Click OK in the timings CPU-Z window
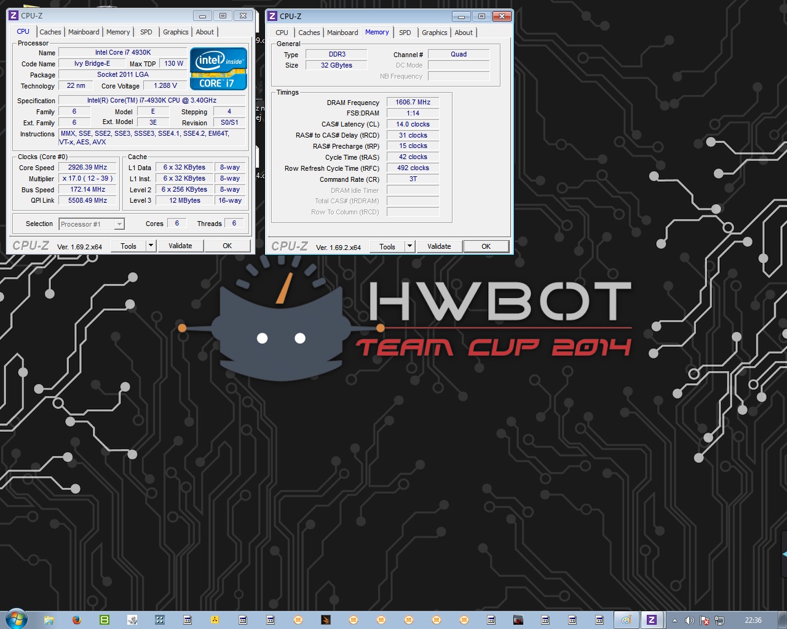The width and height of the screenshot is (787, 629). (486, 246)
